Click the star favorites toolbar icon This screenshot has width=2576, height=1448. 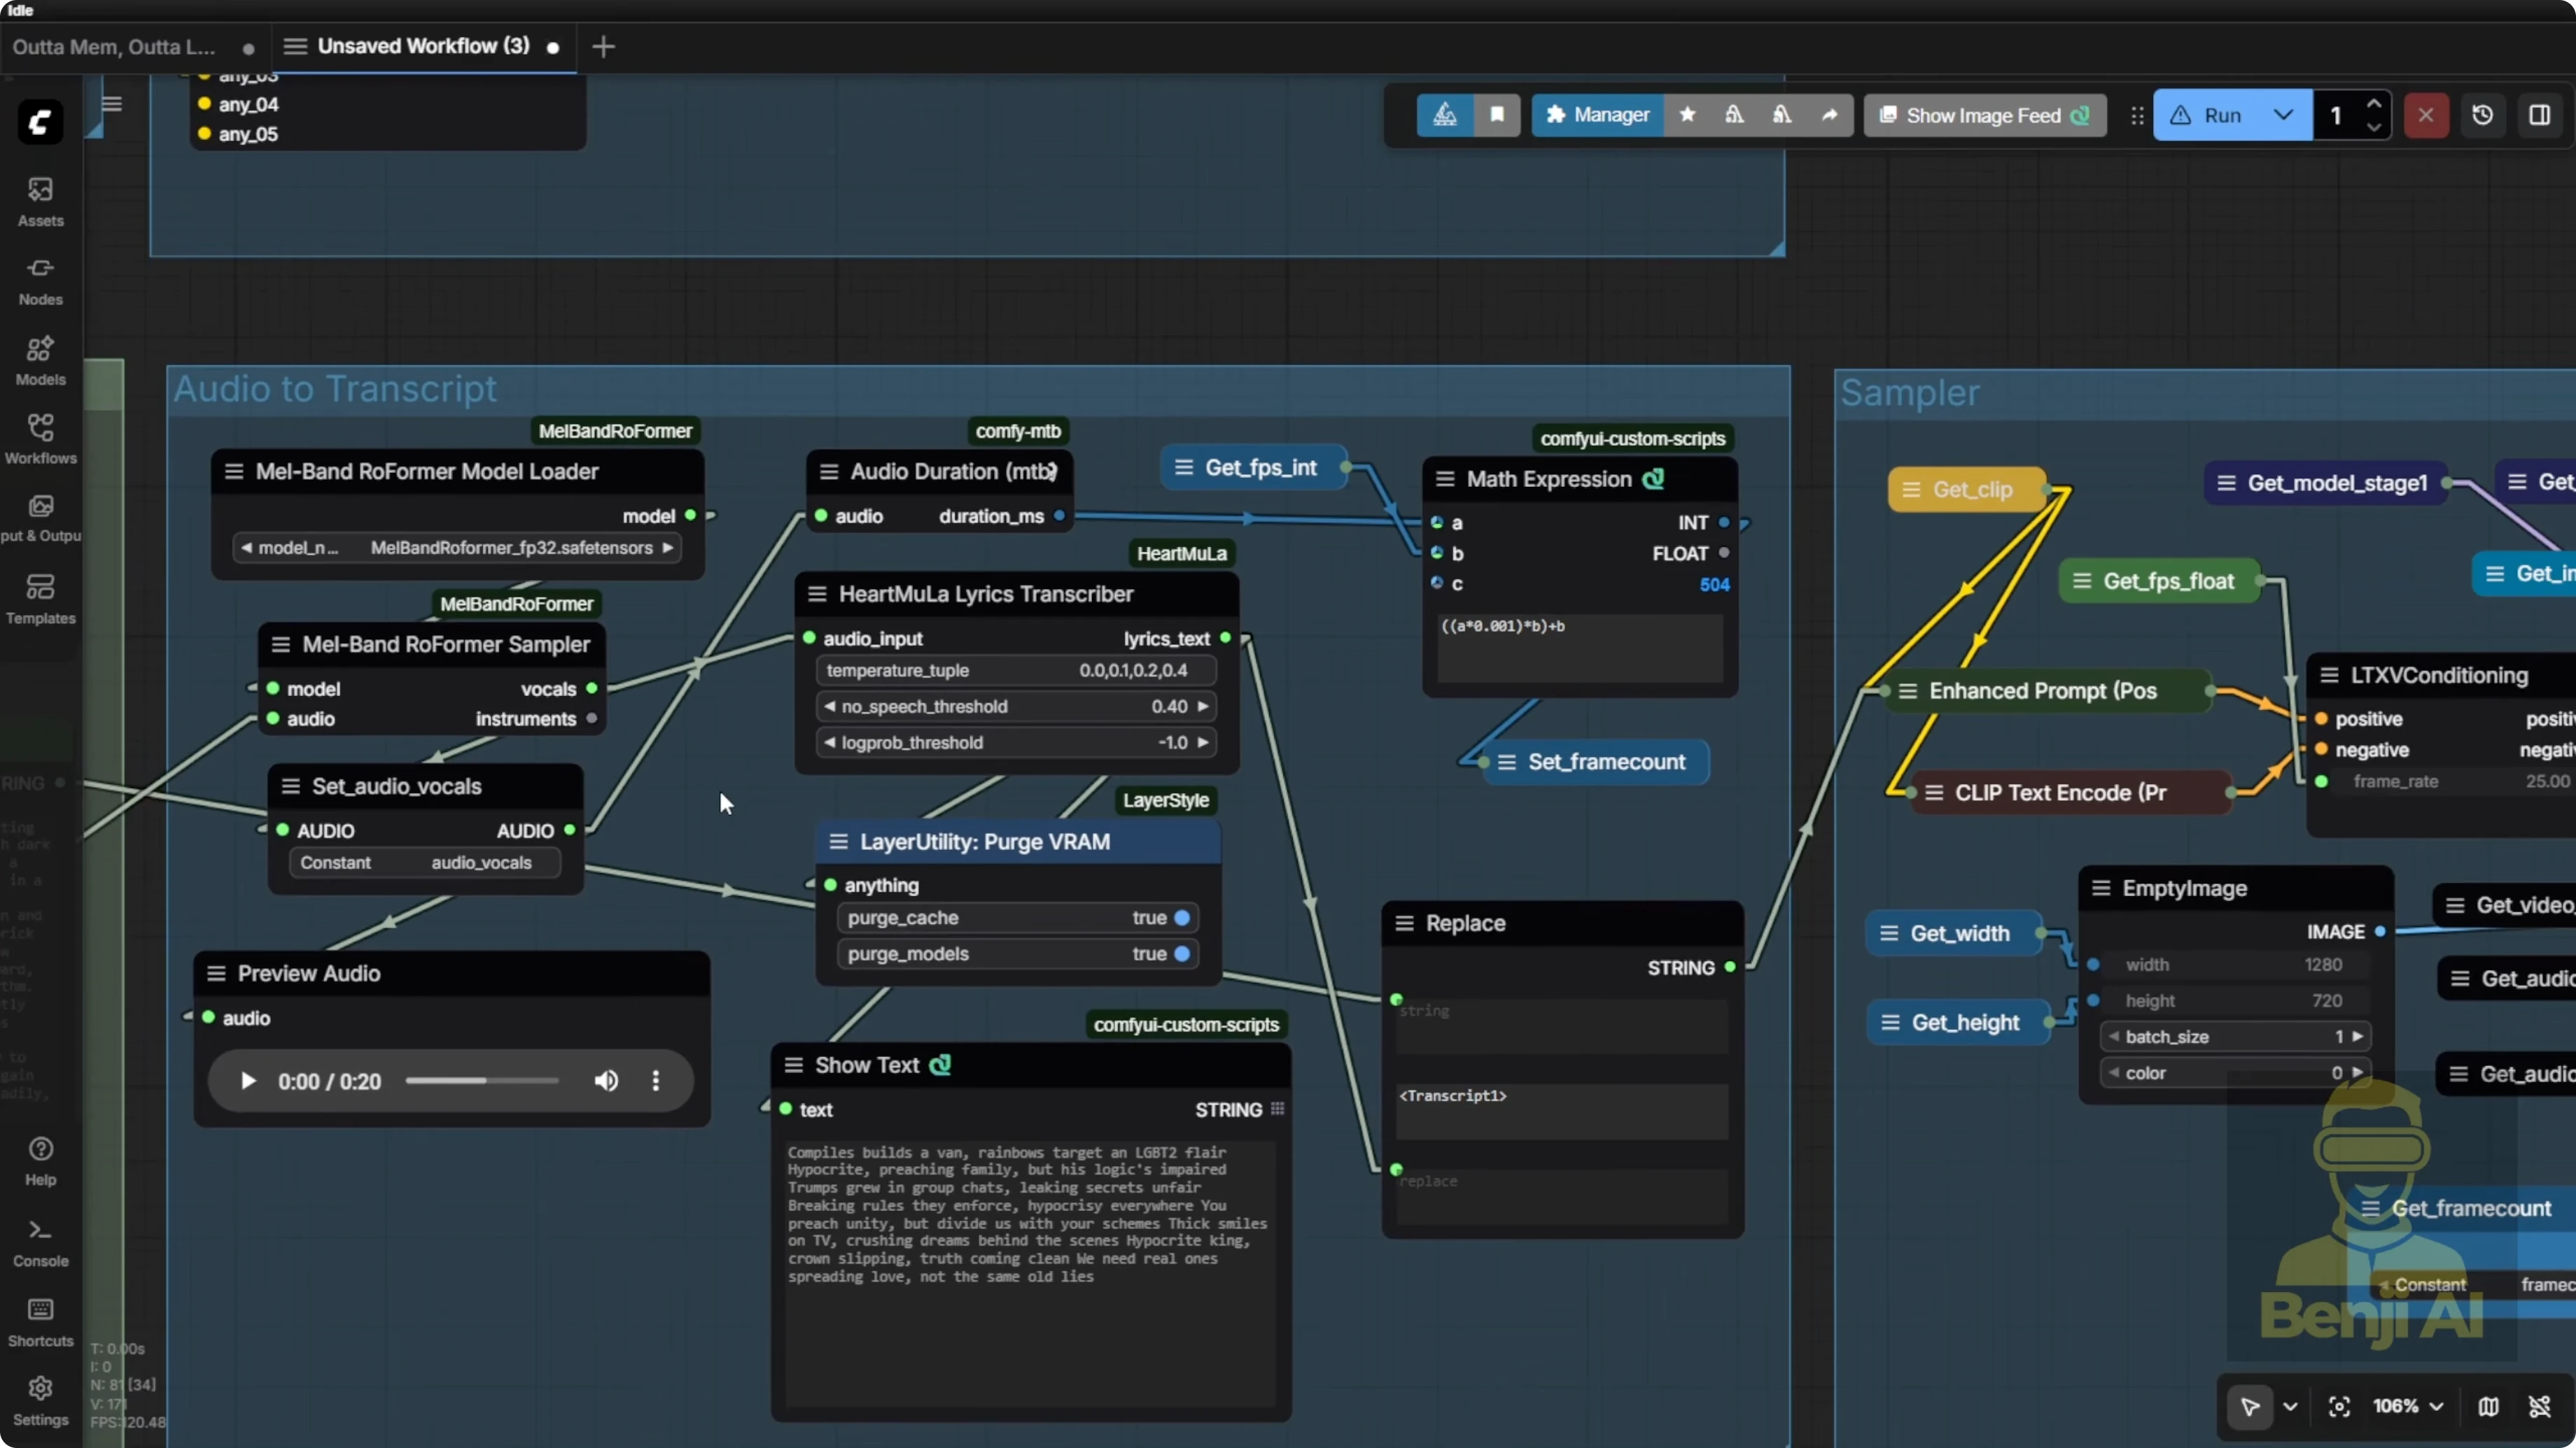point(1687,115)
